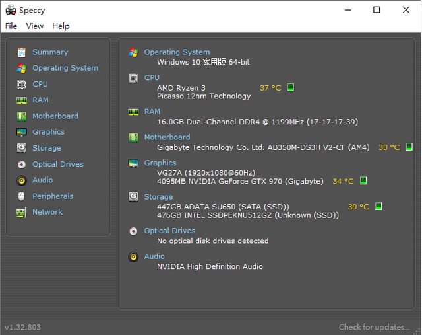422x335 pixels.
Task: Click the Optical Drives disc icon in sidebar
Action: (x=22, y=165)
